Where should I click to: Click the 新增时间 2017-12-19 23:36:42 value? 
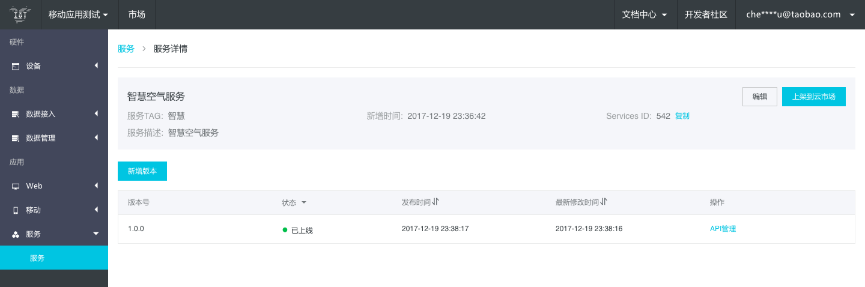pyautogui.click(x=446, y=116)
